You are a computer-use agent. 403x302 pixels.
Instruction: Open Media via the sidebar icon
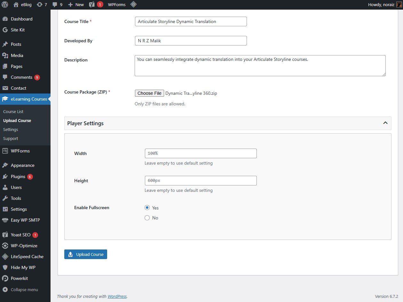[5, 55]
